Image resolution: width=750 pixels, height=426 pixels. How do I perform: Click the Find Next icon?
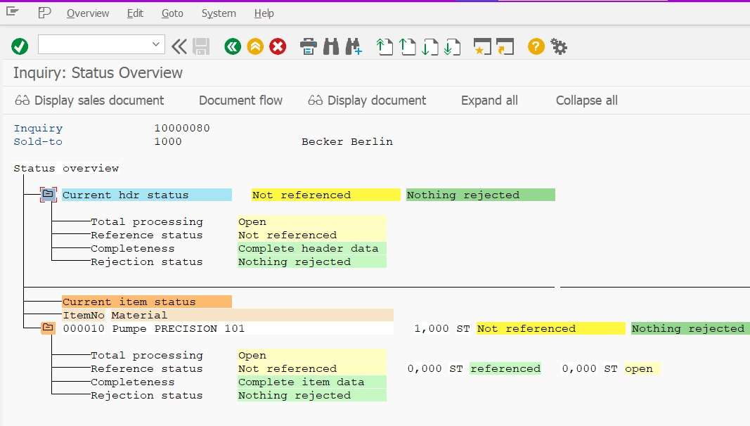click(x=354, y=46)
